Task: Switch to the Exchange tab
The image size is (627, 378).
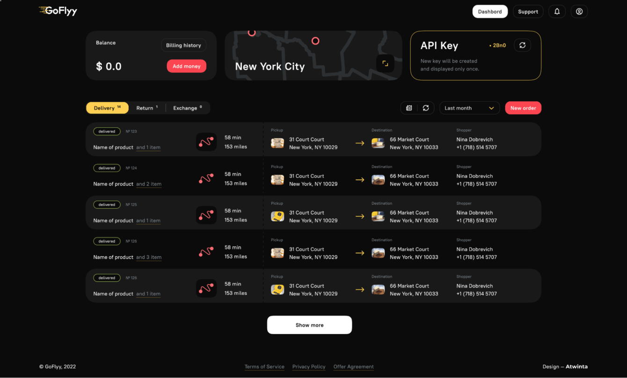Action: [x=188, y=108]
